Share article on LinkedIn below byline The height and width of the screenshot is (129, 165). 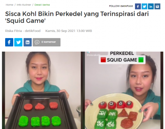[27, 42]
